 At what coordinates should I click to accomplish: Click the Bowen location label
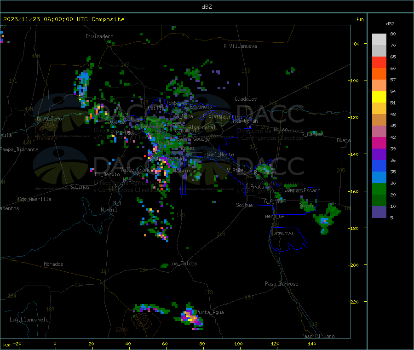tap(306, 205)
